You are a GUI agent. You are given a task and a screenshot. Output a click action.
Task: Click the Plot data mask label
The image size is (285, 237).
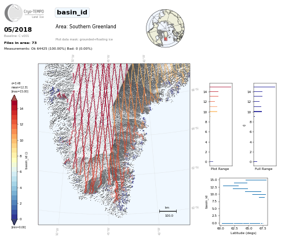(x=84, y=39)
